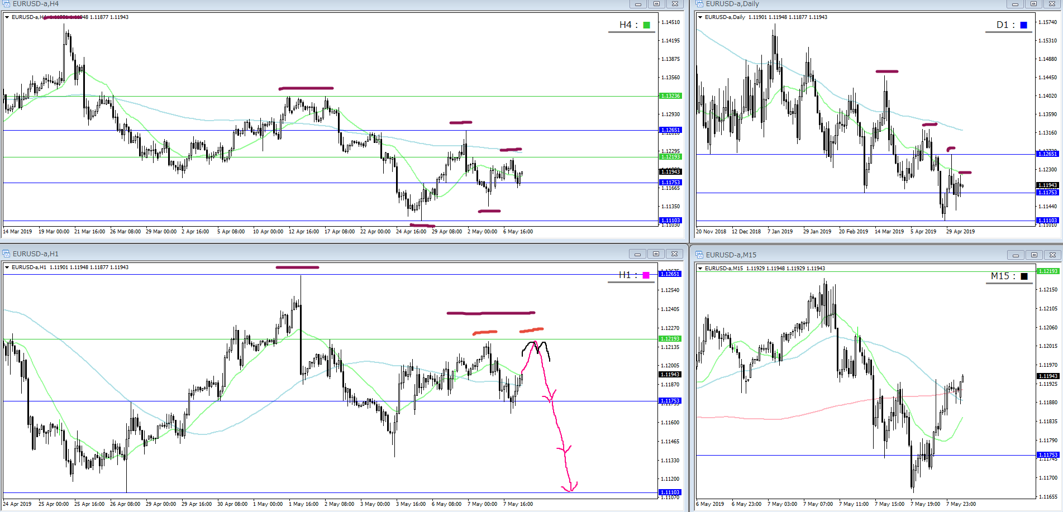Expand the M15 chart symbol dropdown triangle
The image size is (1063, 512).
click(700, 269)
